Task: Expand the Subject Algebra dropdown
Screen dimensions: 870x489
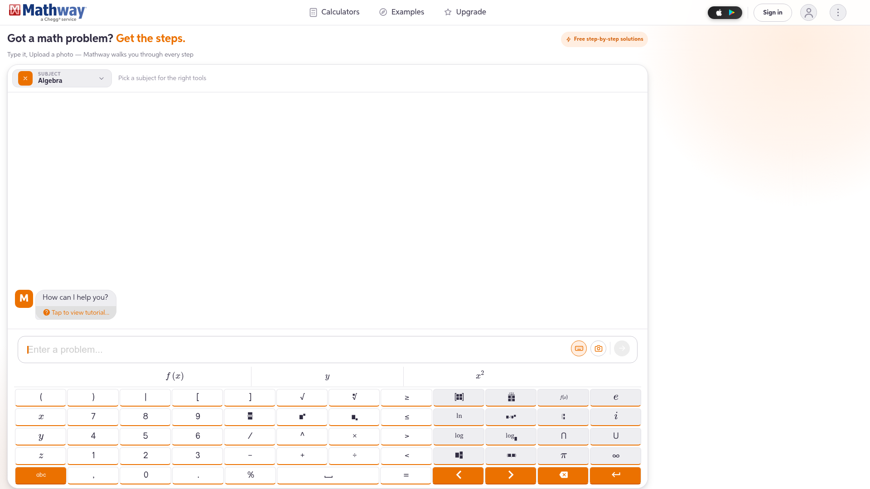Action: (62, 78)
